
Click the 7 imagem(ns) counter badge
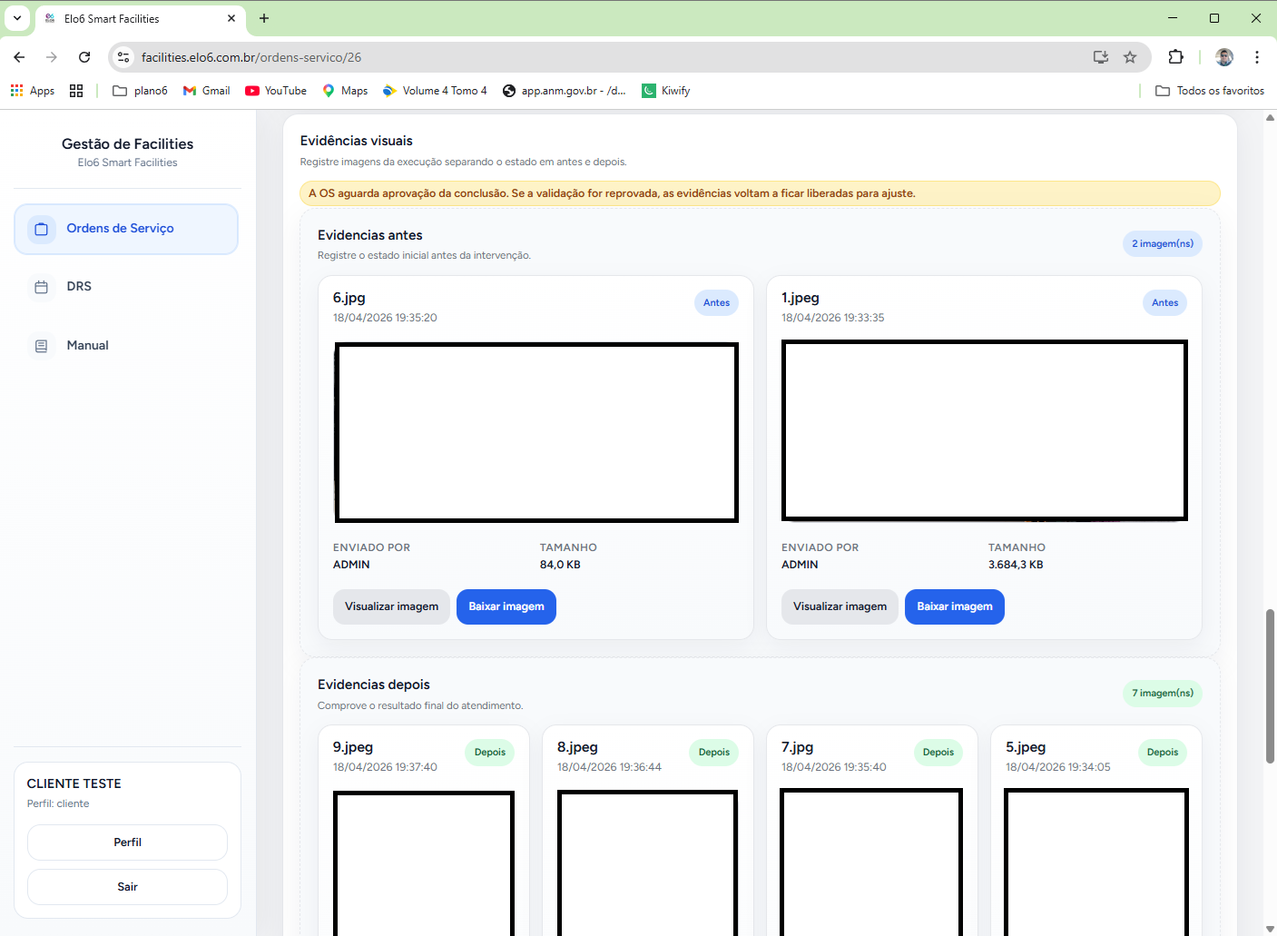[x=1163, y=694]
